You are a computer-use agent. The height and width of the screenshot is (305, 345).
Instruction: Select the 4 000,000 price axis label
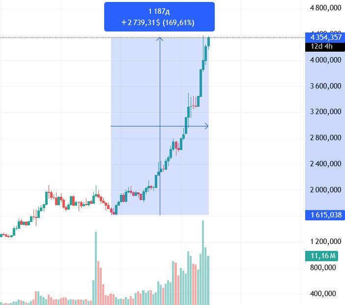click(326, 60)
